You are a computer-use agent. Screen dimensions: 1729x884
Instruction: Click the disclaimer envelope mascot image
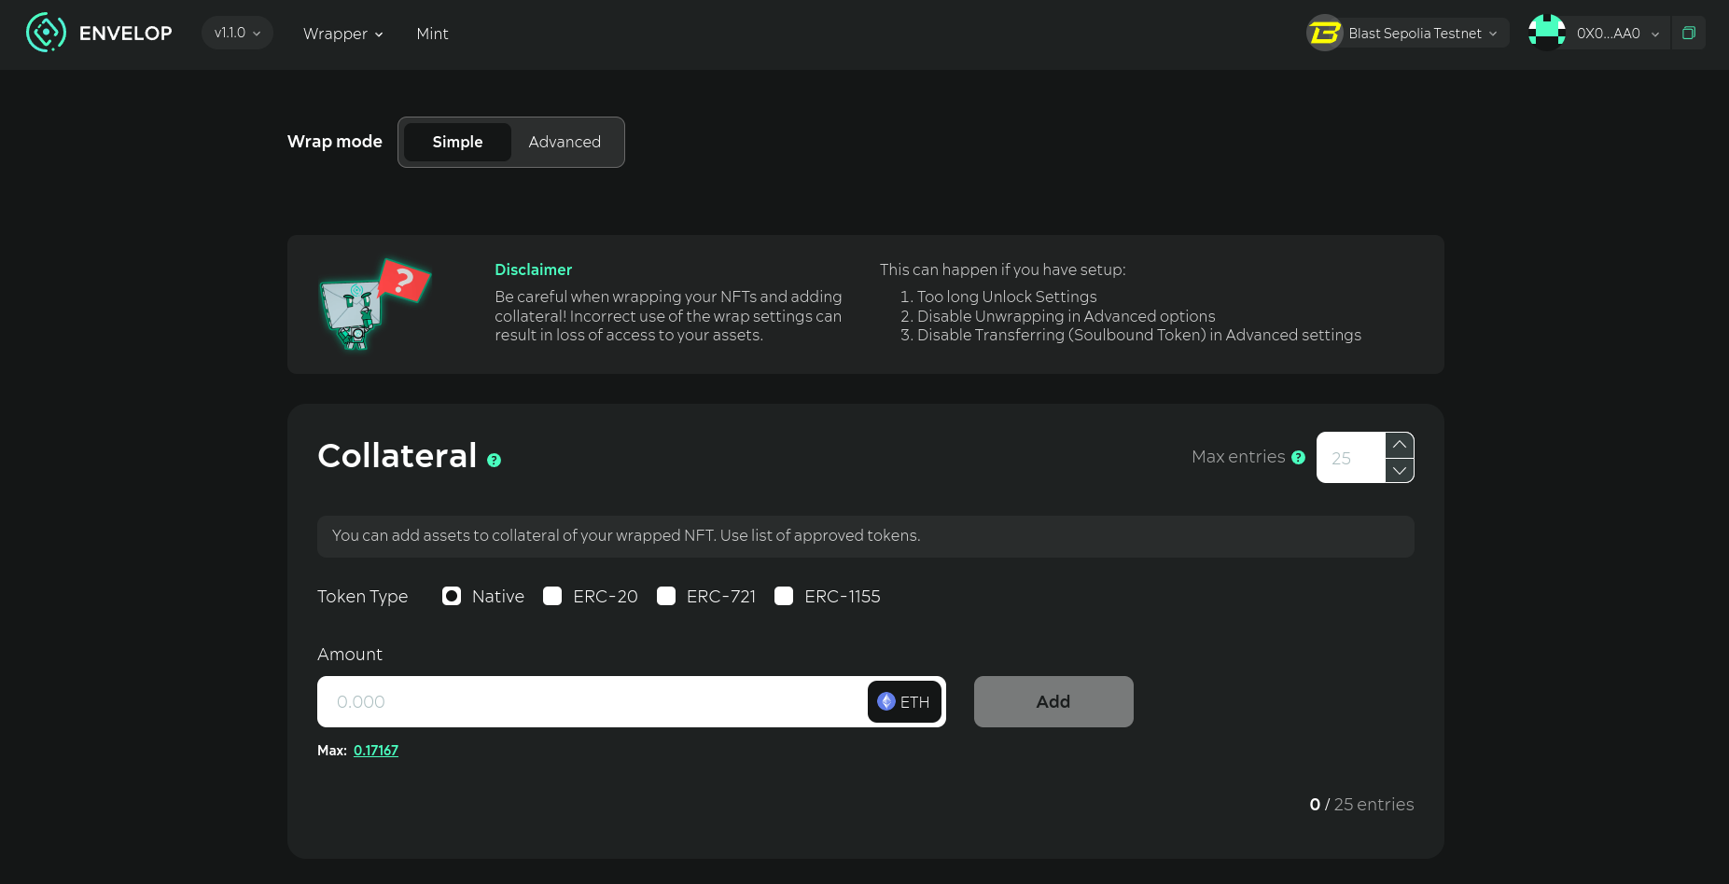coord(374,304)
